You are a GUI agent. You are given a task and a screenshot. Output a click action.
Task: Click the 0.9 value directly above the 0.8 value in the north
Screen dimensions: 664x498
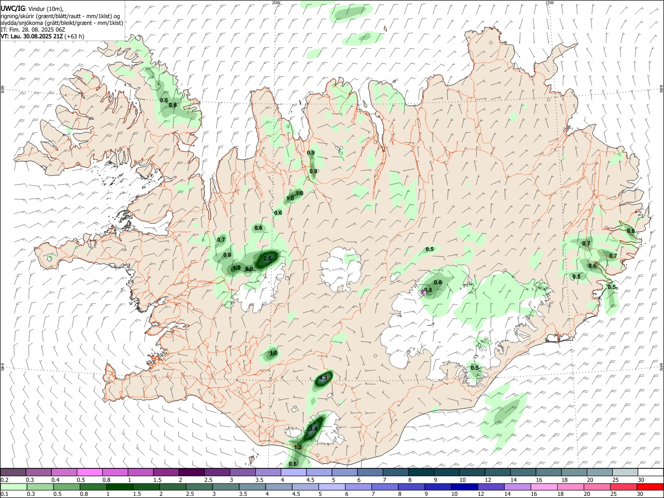pos(311,153)
